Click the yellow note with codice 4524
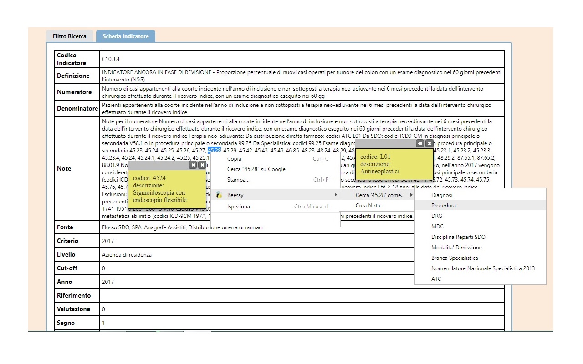The image size is (583, 364). point(167,189)
